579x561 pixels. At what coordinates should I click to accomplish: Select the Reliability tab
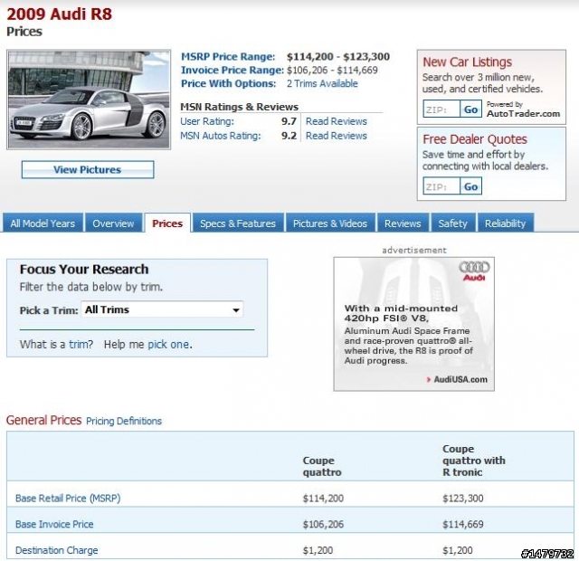click(505, 223)
